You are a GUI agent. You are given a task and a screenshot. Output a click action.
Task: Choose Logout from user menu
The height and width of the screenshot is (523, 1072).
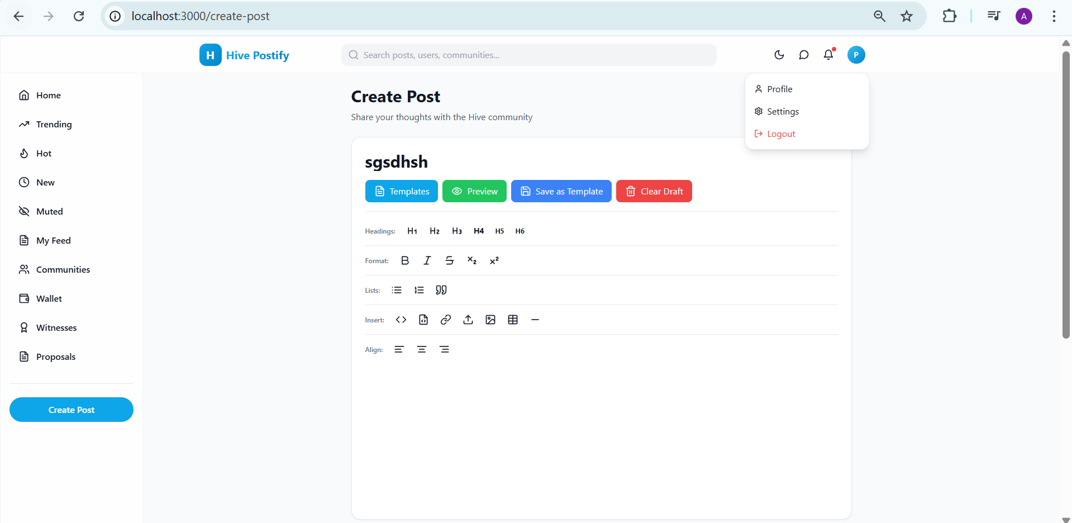coord(807,134)
